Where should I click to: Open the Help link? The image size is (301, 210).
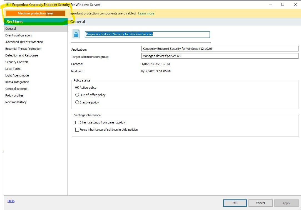[11, 201]
